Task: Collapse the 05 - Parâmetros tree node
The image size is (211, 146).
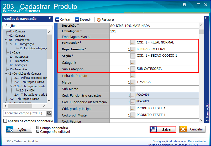Action: tap(6, 40)
